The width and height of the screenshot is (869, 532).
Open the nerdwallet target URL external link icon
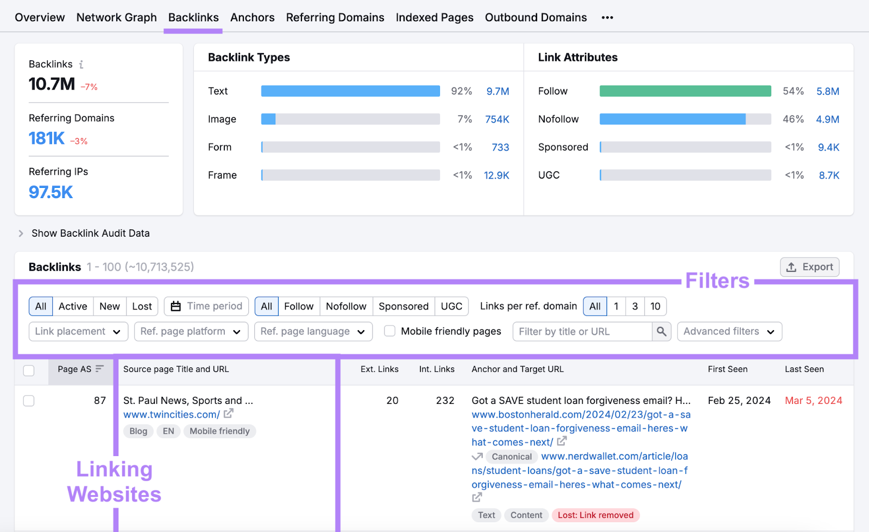[x=477, y=497]
